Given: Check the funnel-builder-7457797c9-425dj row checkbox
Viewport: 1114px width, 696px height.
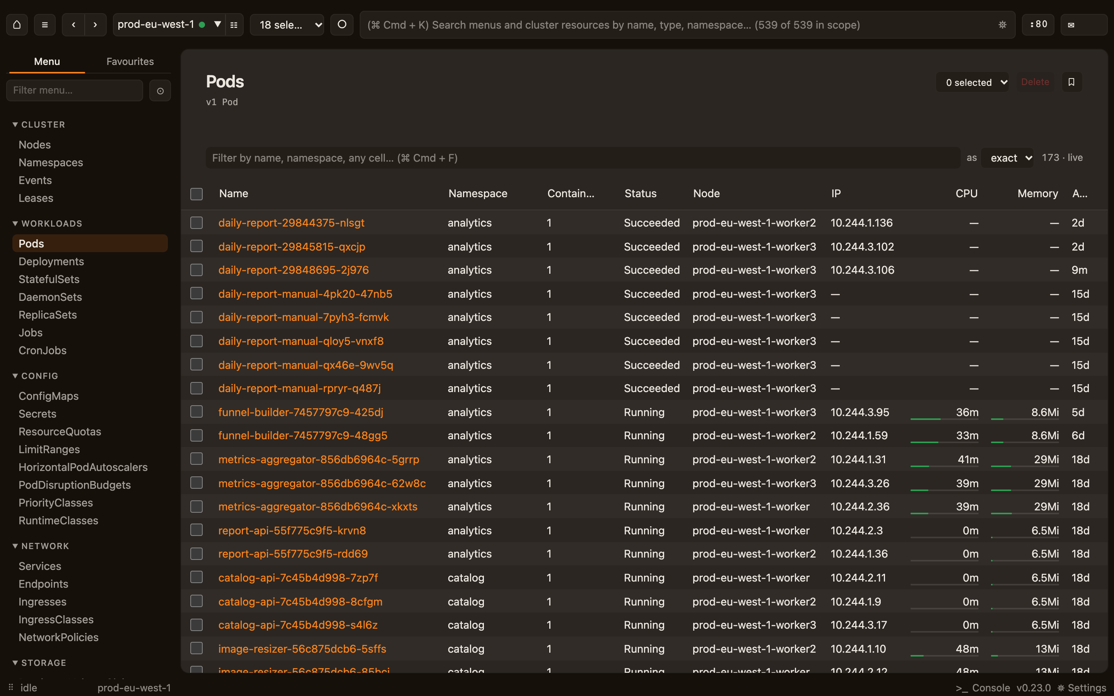Looking at the screenshot, I should (196, 412).
